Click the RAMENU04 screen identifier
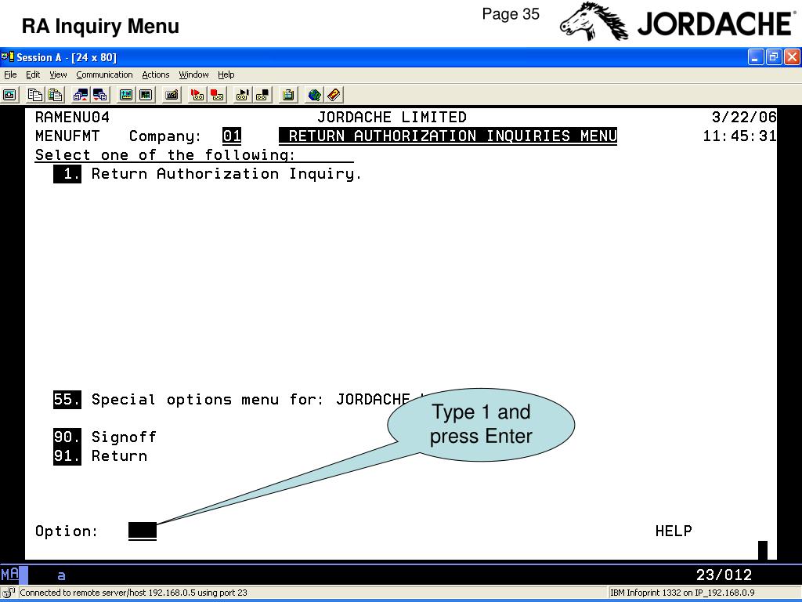Image resolution: width=802 pixels, height=602 pixels. coord(72,118)
